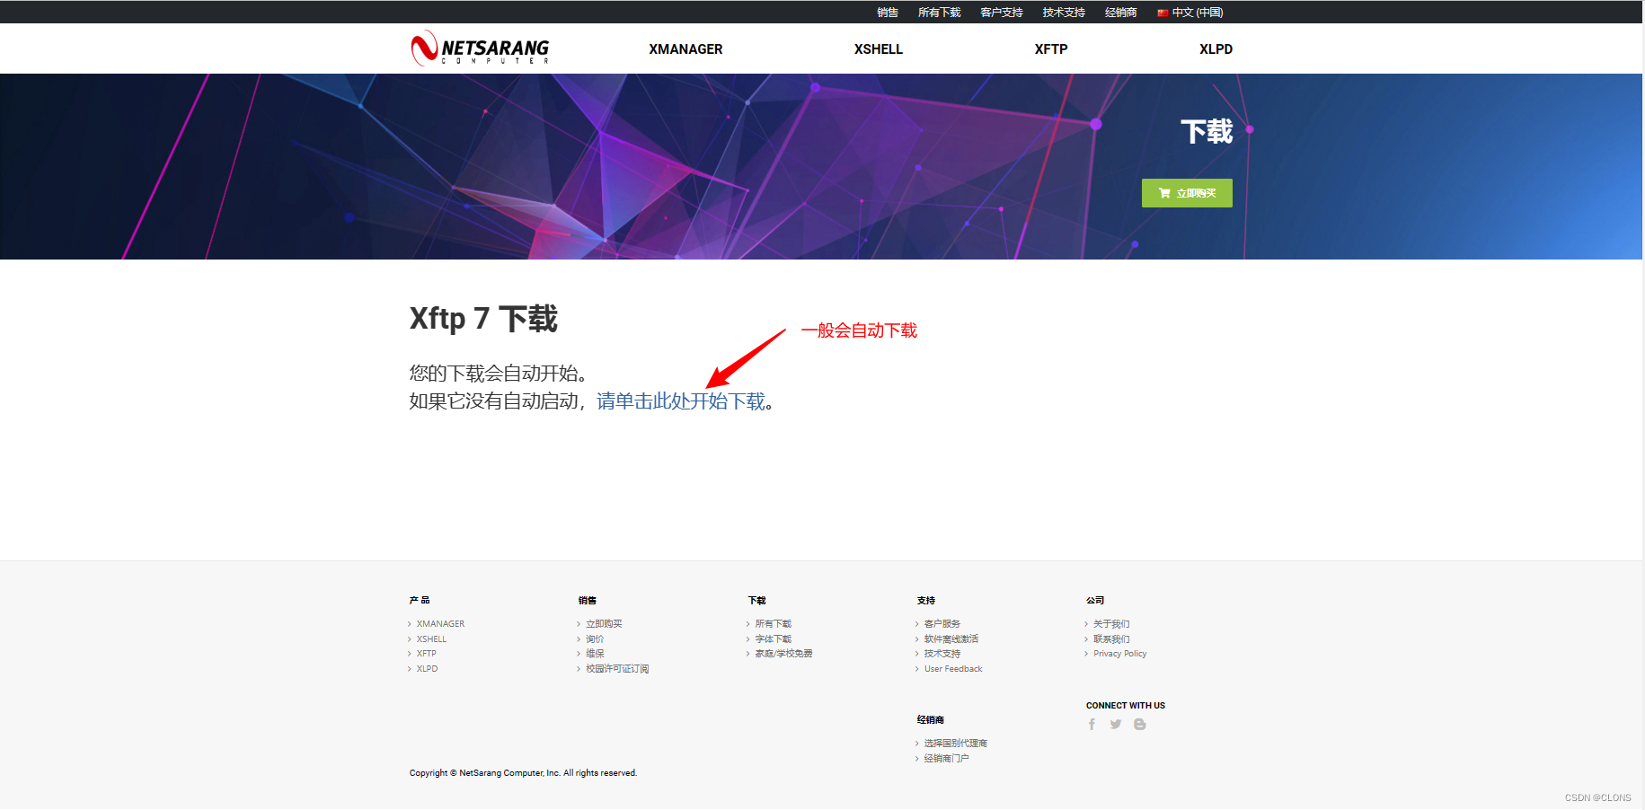
Task: Open XLPD in the main navigation
Action: click(x=1216, y=49)
